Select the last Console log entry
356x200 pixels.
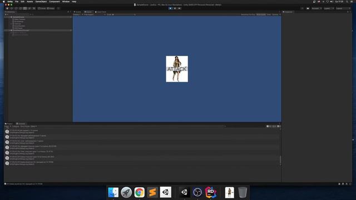[x=142, y=163]
